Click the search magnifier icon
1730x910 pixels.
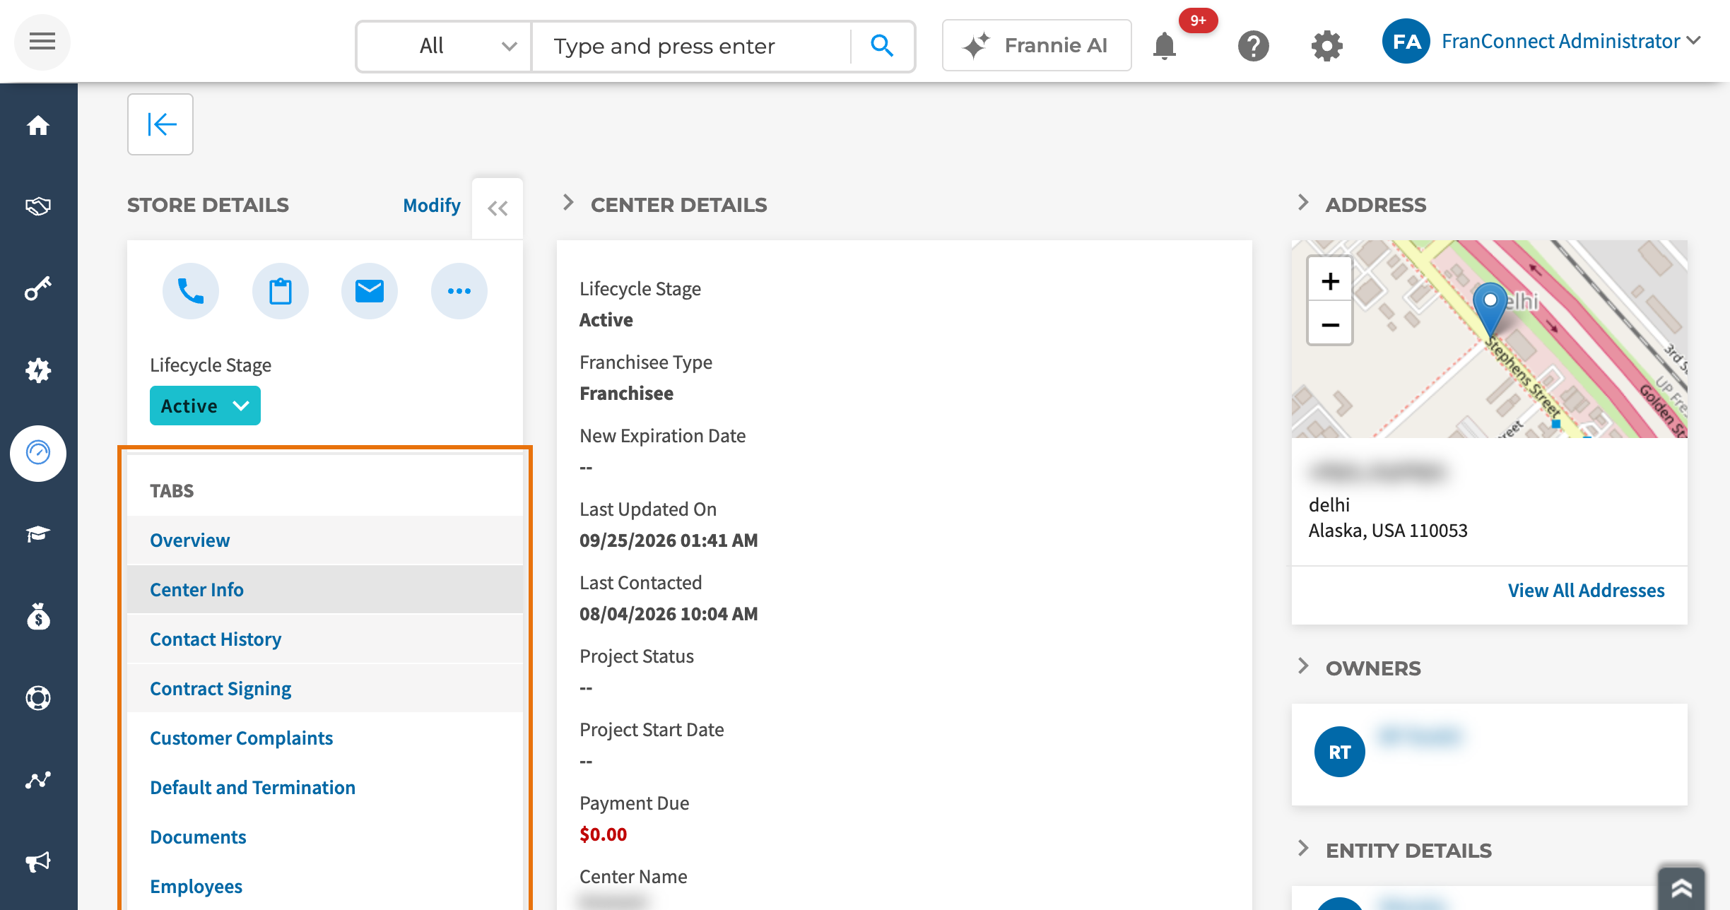point(881,46)
